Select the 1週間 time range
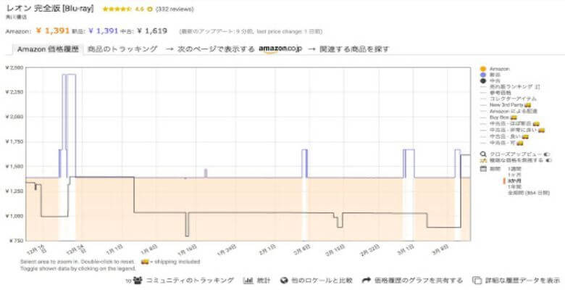 tap(515, 167)
